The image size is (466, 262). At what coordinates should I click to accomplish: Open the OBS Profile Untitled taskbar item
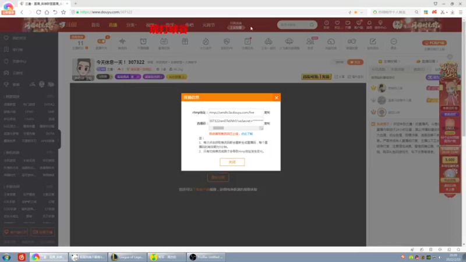pos(206,257)
